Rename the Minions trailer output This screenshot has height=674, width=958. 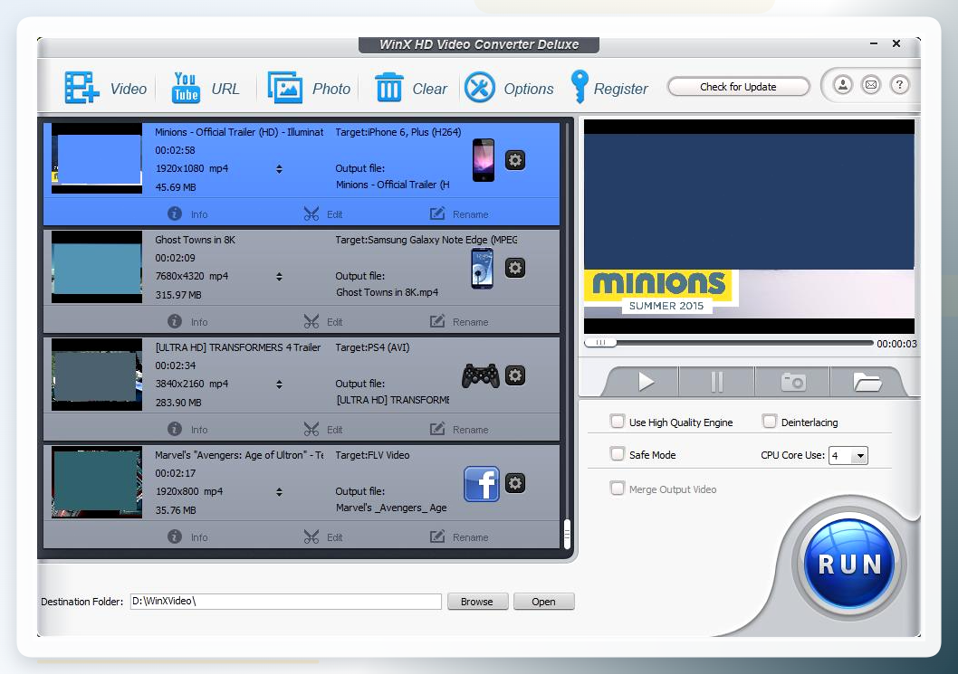(x=459, y=214)
